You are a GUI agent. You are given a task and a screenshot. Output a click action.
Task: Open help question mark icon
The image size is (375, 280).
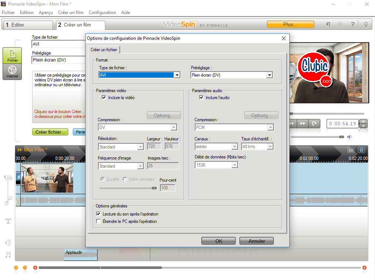pos(352,24)
